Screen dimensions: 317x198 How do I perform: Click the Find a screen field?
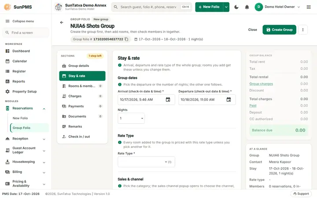tap(26, 33)
